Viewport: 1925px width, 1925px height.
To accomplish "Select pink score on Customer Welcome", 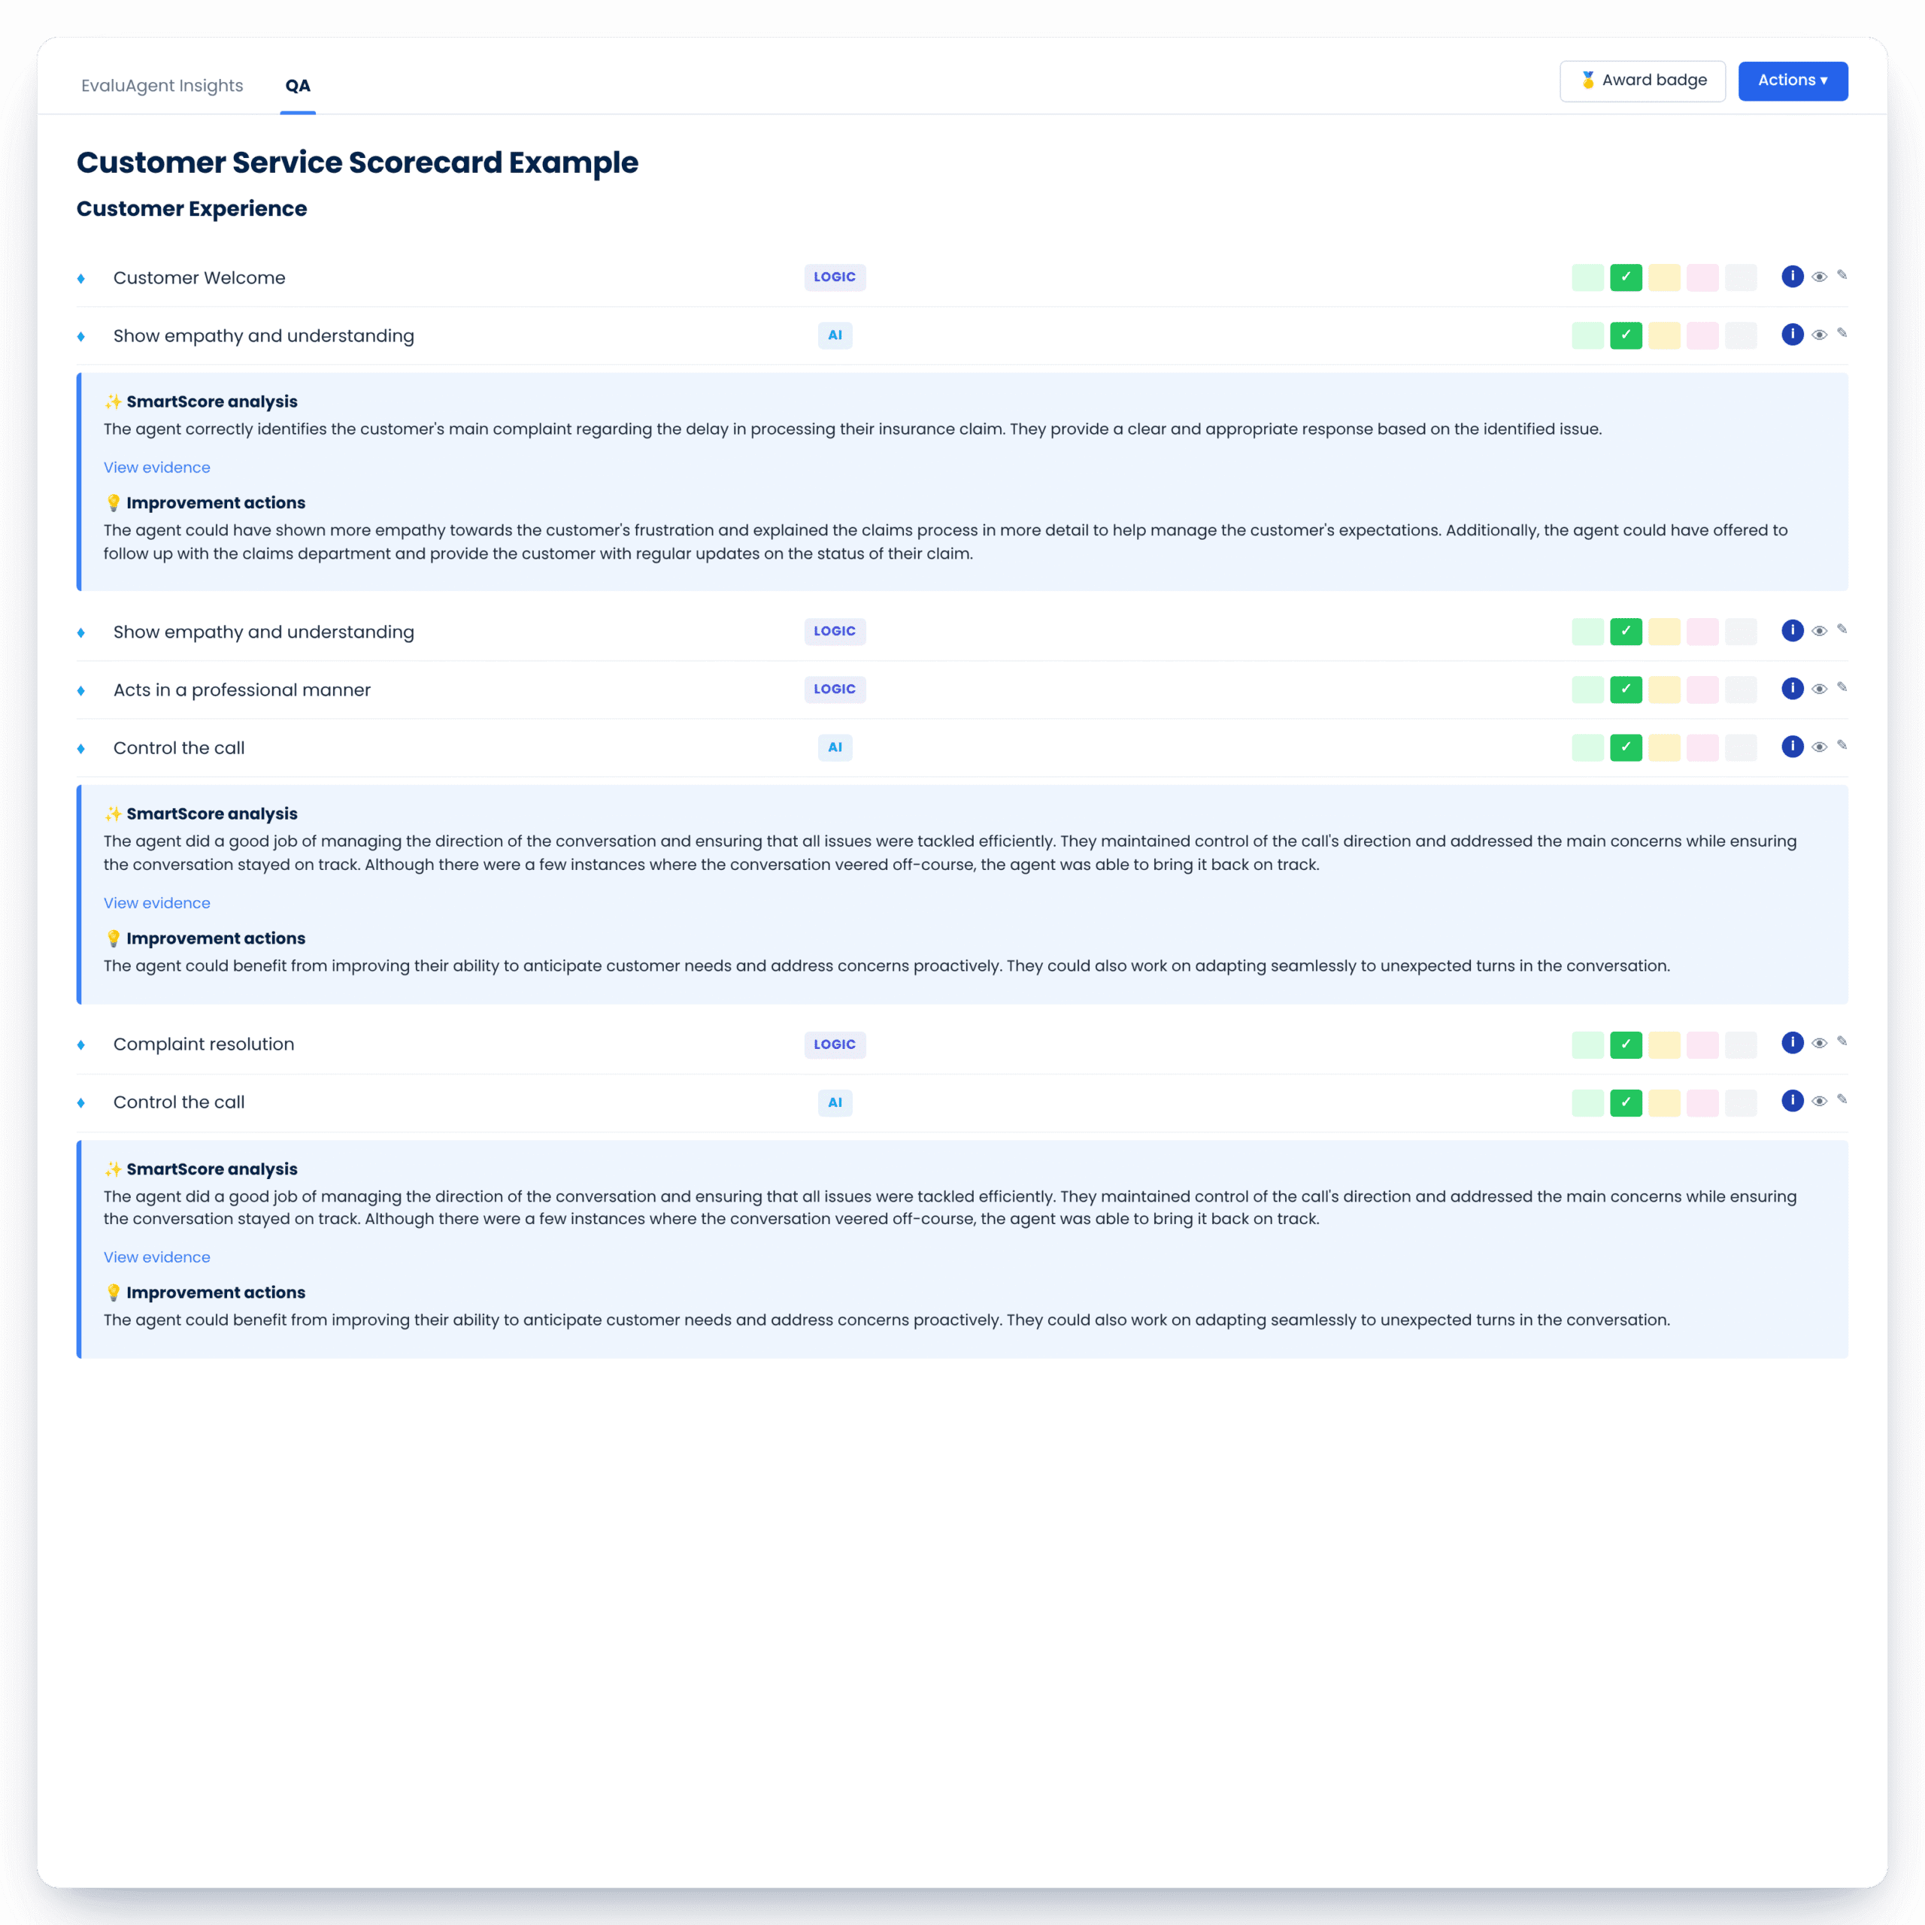I will pos(1702,277).
